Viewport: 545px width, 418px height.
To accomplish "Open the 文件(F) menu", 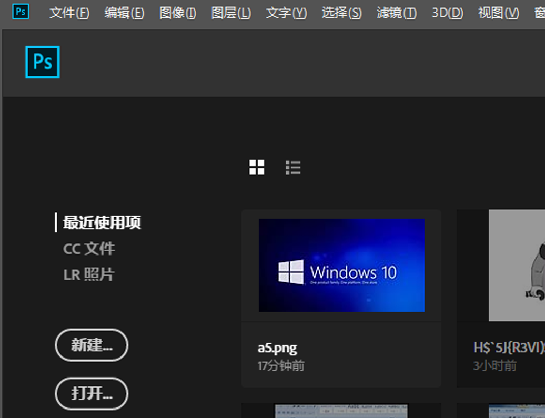I will tap(69, 13).
